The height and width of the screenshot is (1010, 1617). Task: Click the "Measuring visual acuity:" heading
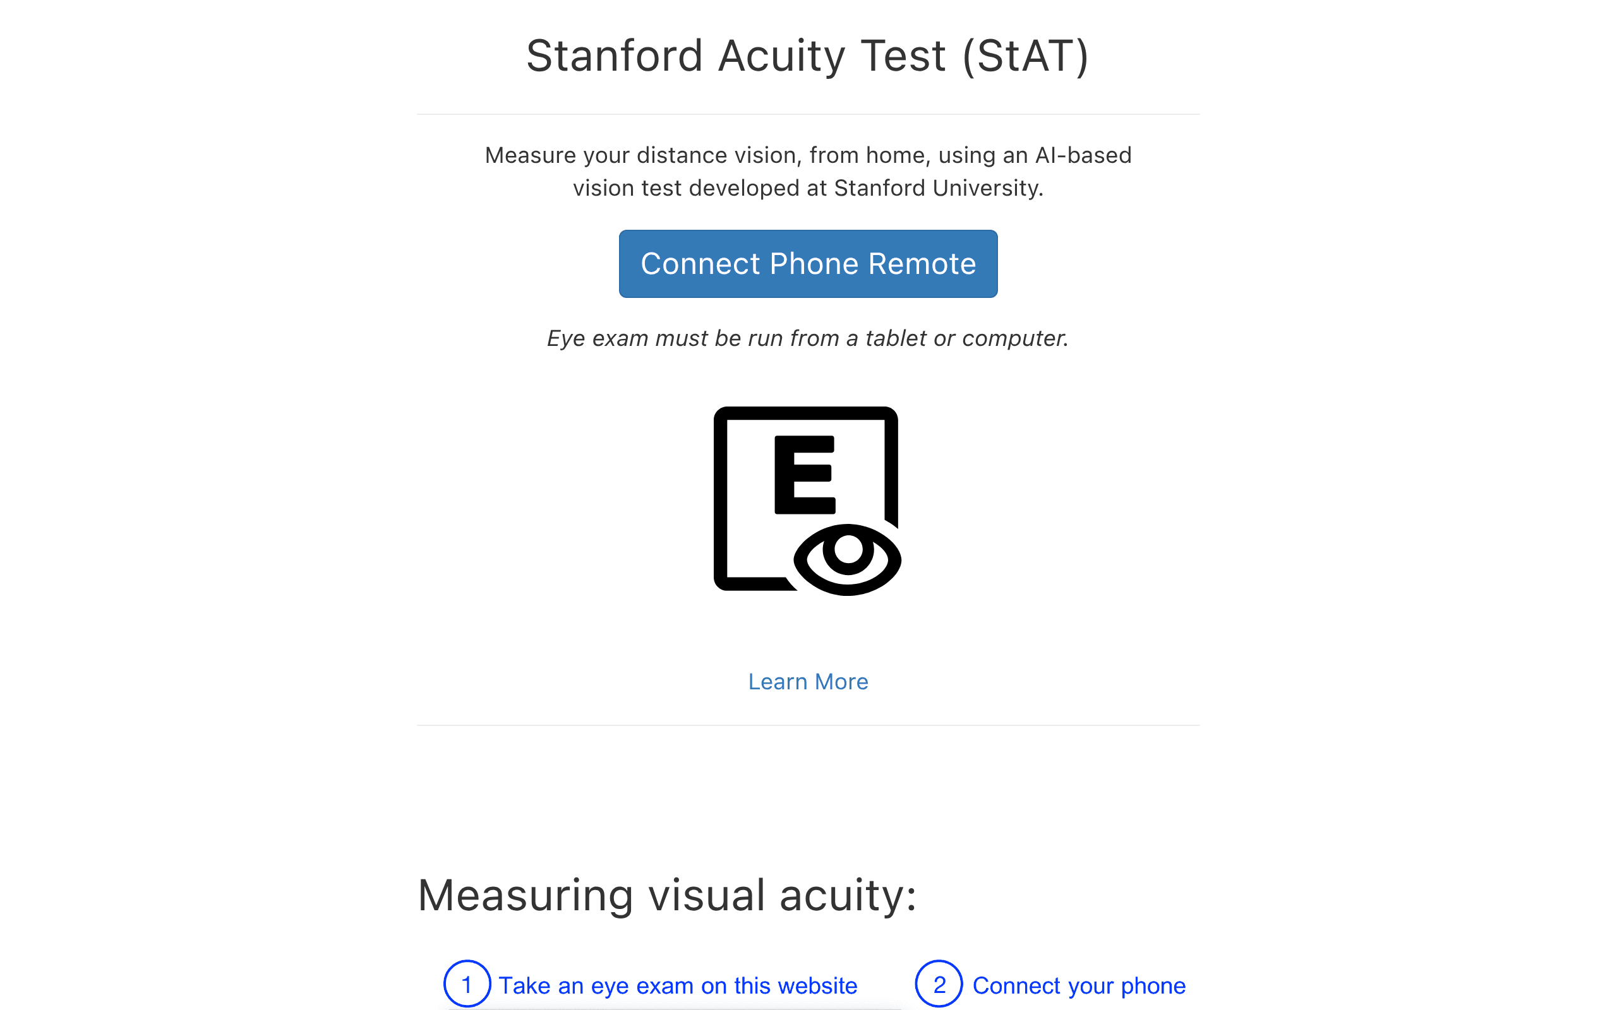(x=667, y=895)
